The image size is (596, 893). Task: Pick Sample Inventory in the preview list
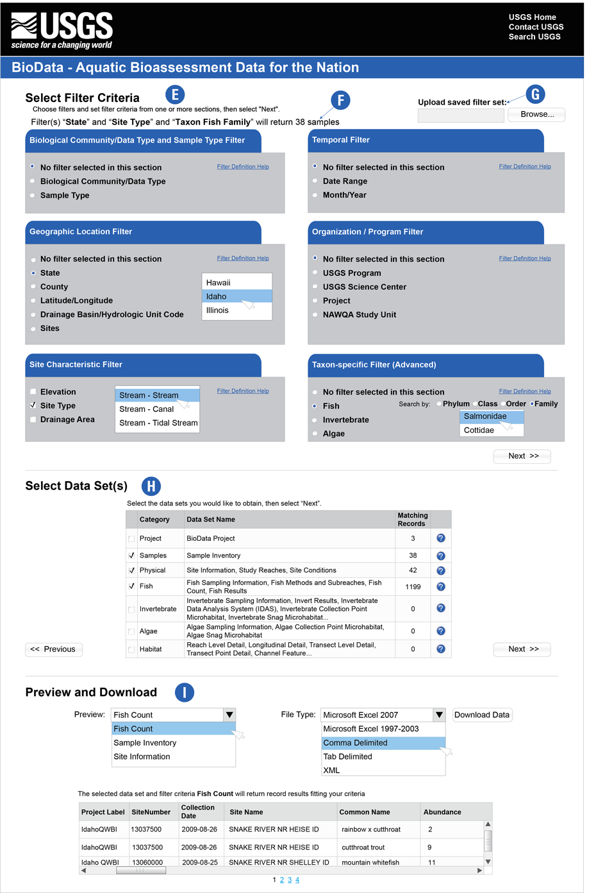tap(173, 743)
